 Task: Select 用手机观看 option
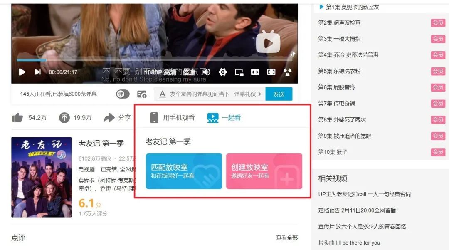coord(173,117)
